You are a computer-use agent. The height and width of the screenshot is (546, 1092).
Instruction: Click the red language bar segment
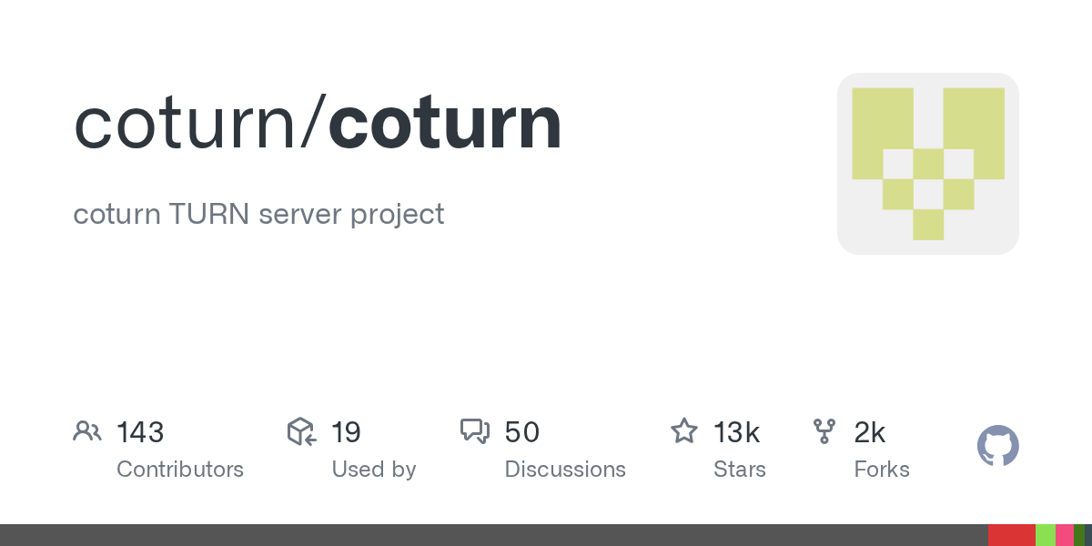point(1011,535)
